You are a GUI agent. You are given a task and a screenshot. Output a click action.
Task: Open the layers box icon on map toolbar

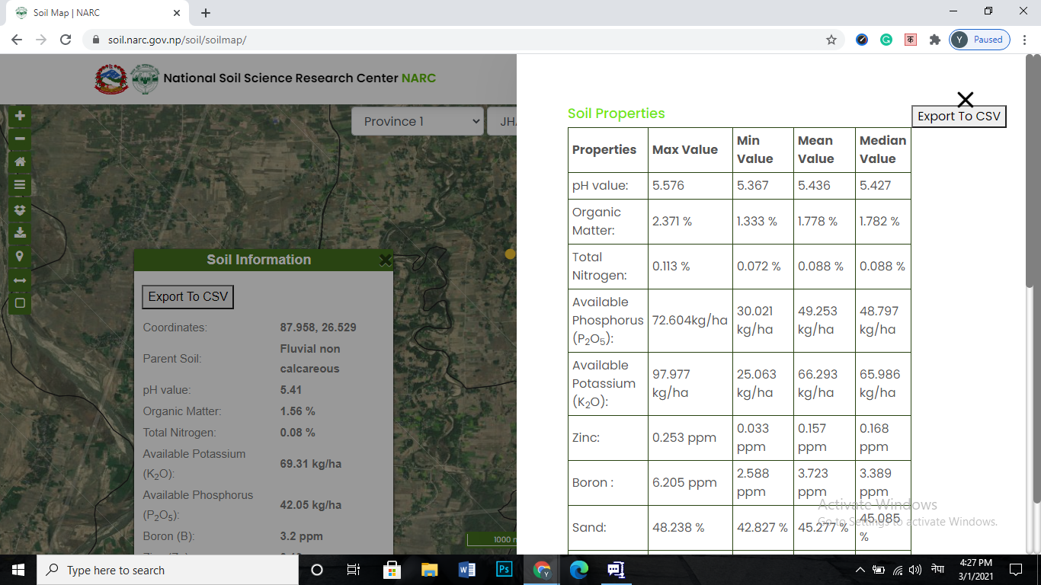pyautogui.click(x=20, y=209)
